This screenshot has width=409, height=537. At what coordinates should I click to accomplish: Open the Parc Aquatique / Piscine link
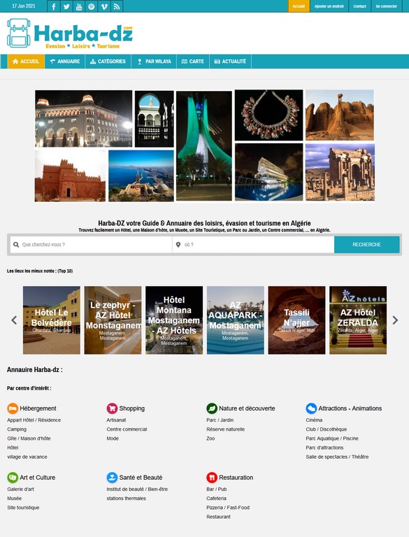pyautogui.click(x=332, y=438)
